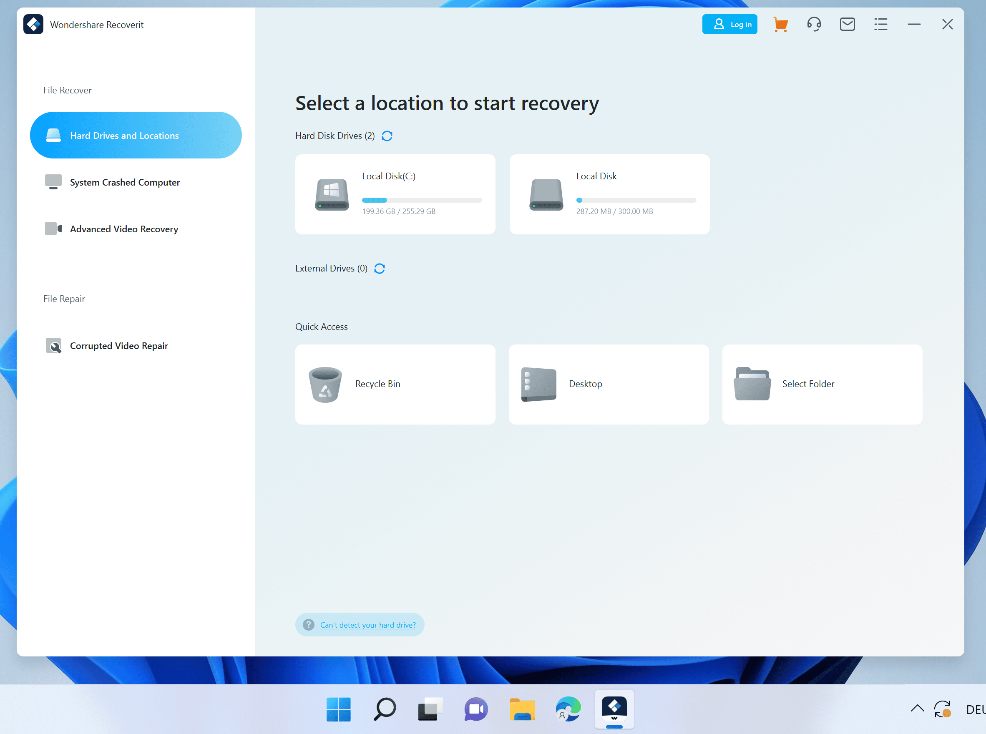
Task: Refresh the Hard Disk Drives list
Action: coord(387,136)
